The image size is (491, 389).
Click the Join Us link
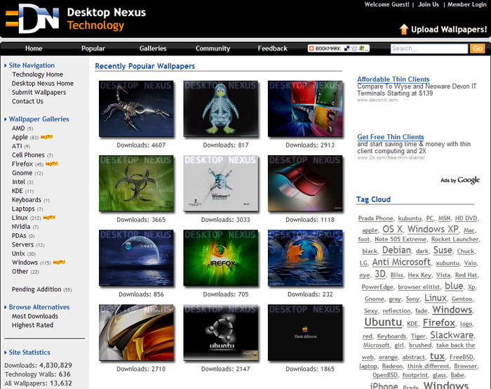(x=429, y=4)
